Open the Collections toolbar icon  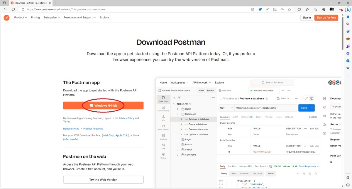coord(315,9)
